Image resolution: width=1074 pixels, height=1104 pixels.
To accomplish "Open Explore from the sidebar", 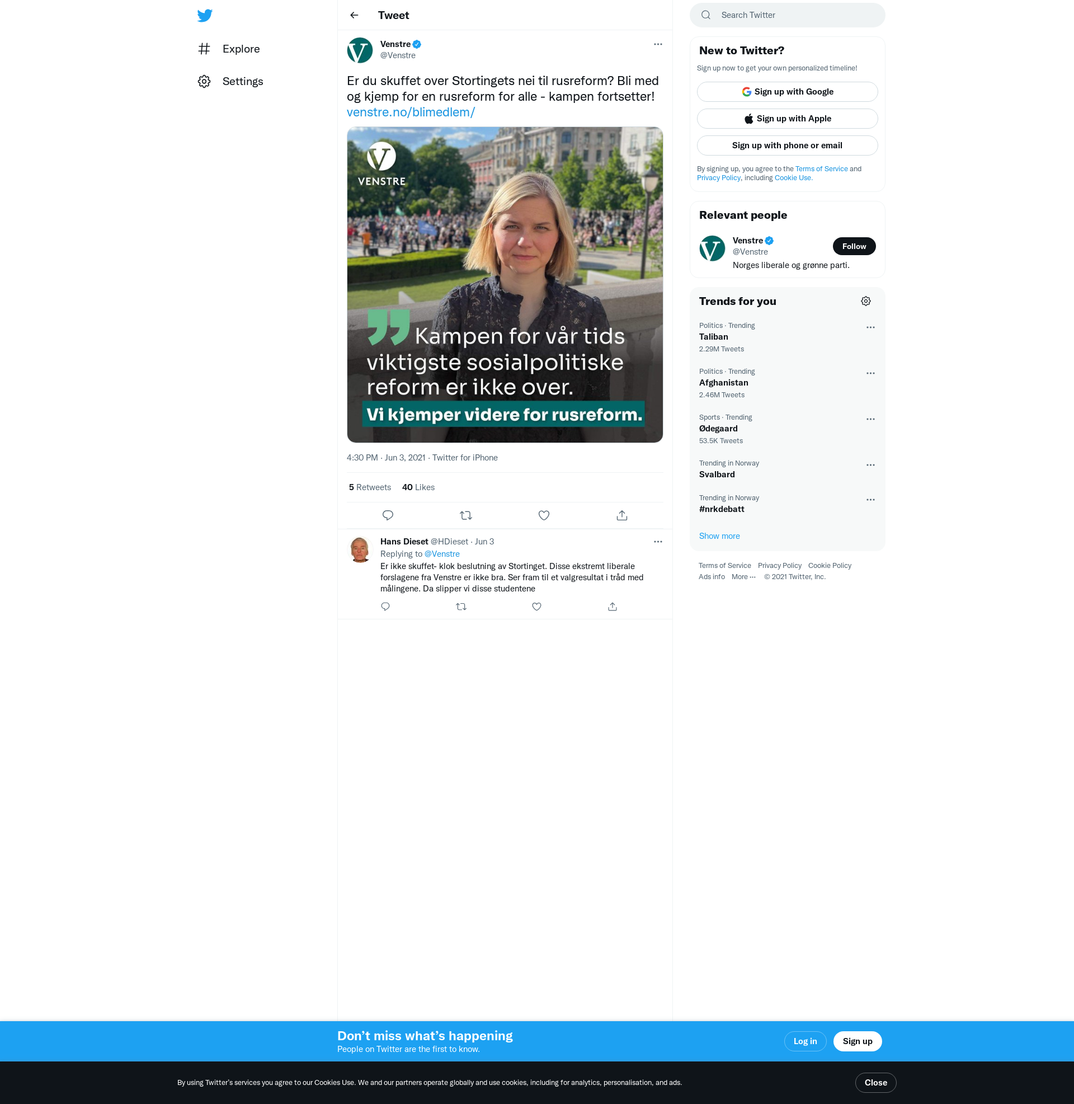I will [229, 49].
